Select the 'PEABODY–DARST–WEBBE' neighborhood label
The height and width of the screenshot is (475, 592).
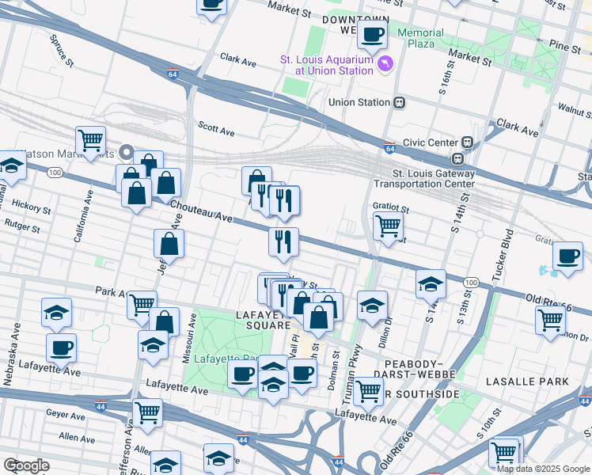415,370
